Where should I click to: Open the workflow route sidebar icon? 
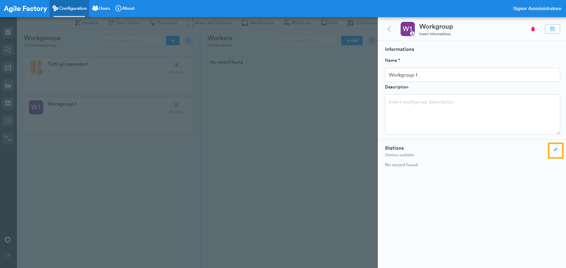[8, 138]
